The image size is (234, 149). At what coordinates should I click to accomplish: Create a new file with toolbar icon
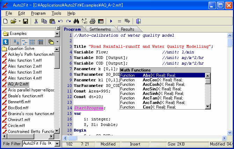(5, 21)
